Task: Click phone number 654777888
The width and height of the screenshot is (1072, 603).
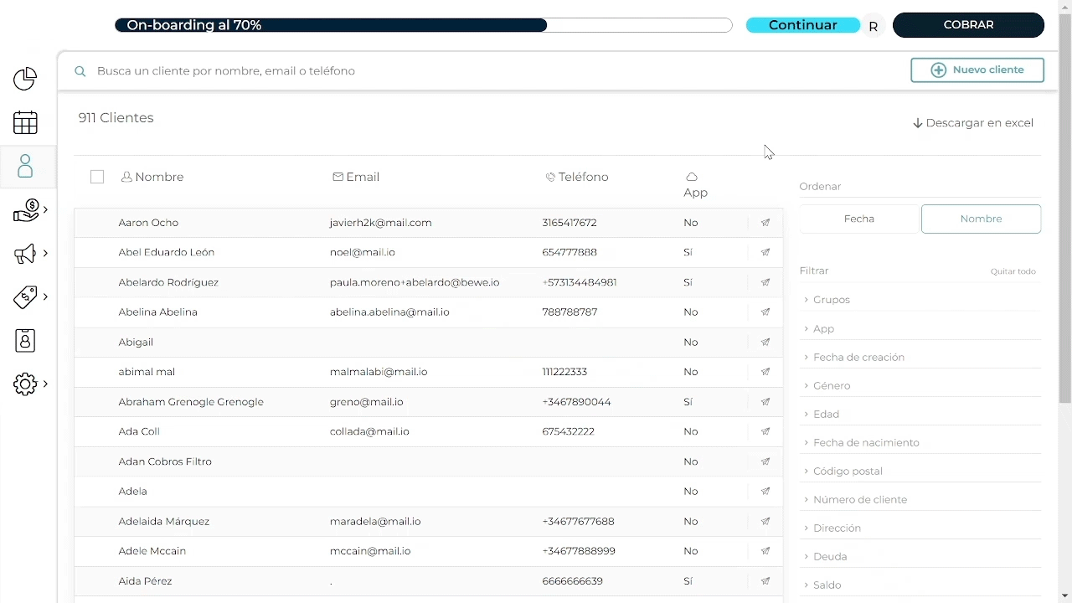Action: click(x=569, y=252)
